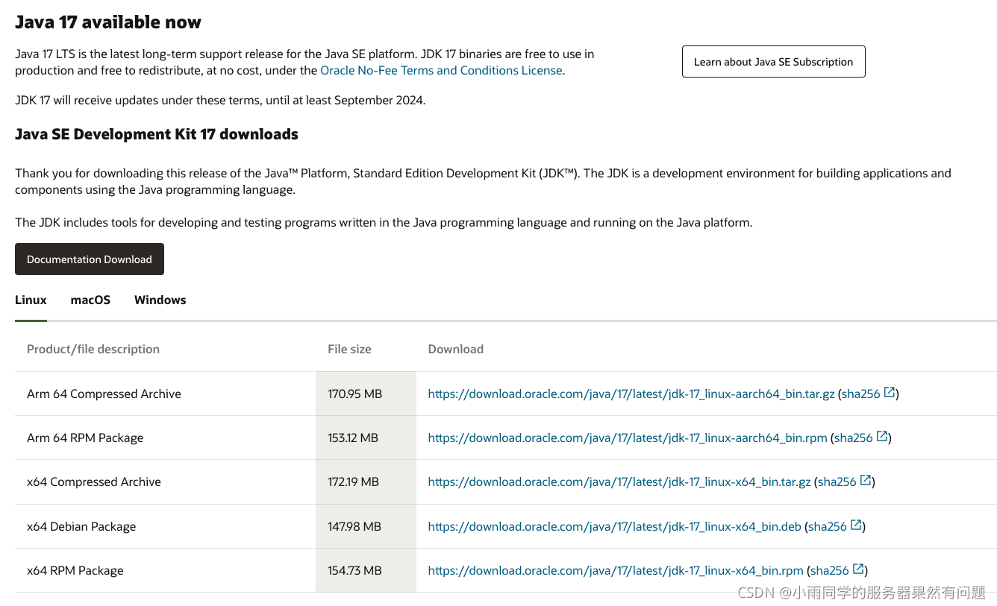Select the Arm 64 RPM Package cell
Viewport: 997px width, 606px height.
pos(165,438)
